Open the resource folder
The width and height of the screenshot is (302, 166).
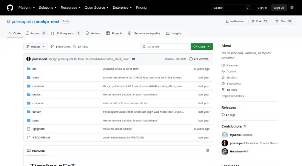point(38,103)
